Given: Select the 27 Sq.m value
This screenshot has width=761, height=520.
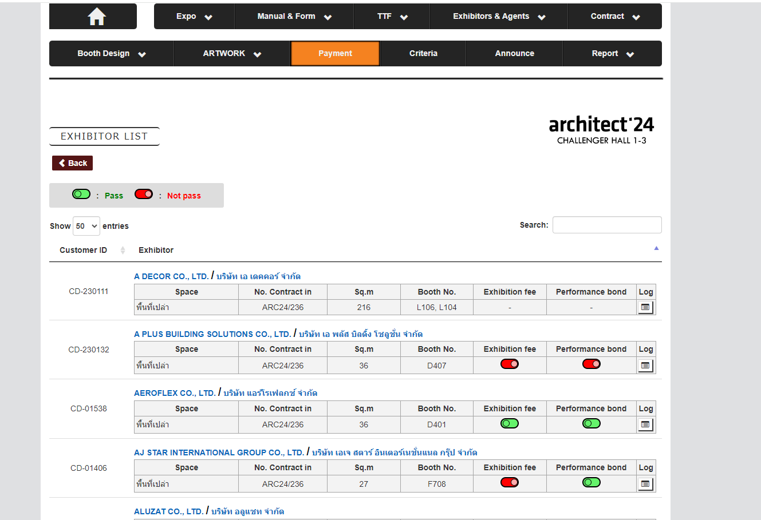Looking at the screenshot, I should [364, 484].
